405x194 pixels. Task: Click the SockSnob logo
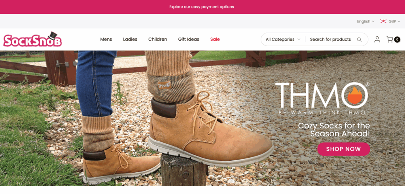tap(32, 40)
